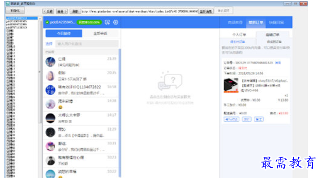Click the buyer search input field

pos(87,44)
